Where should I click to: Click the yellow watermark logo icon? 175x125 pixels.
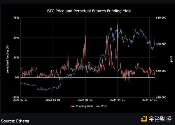click(144, 119)
